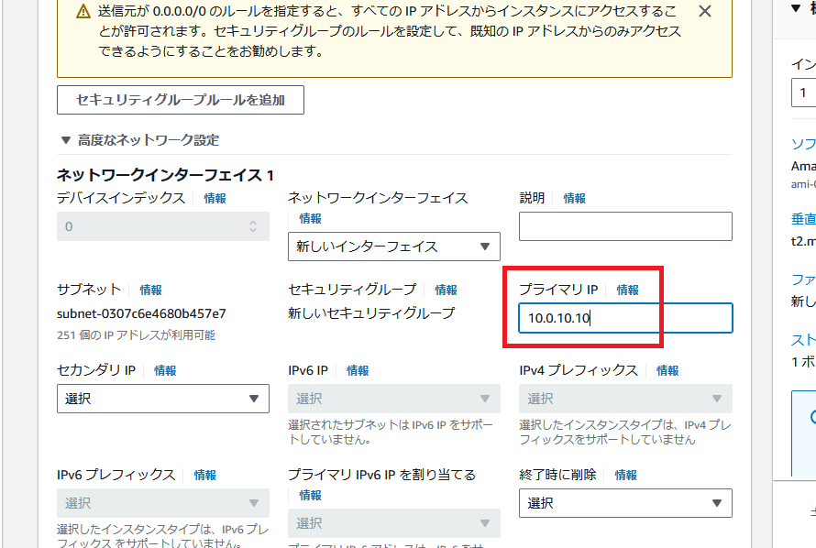The width and height of the screenshot is (816, 548).
Task: Dismiss the 0.0.0.0/0 warning with the X
Action: pos(705,11)
